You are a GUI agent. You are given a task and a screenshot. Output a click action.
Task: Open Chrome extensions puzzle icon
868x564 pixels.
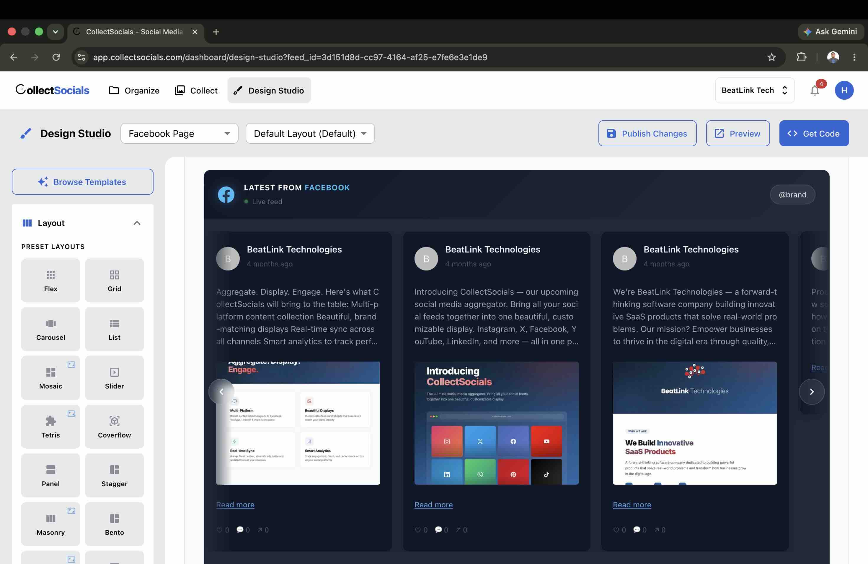801,57
